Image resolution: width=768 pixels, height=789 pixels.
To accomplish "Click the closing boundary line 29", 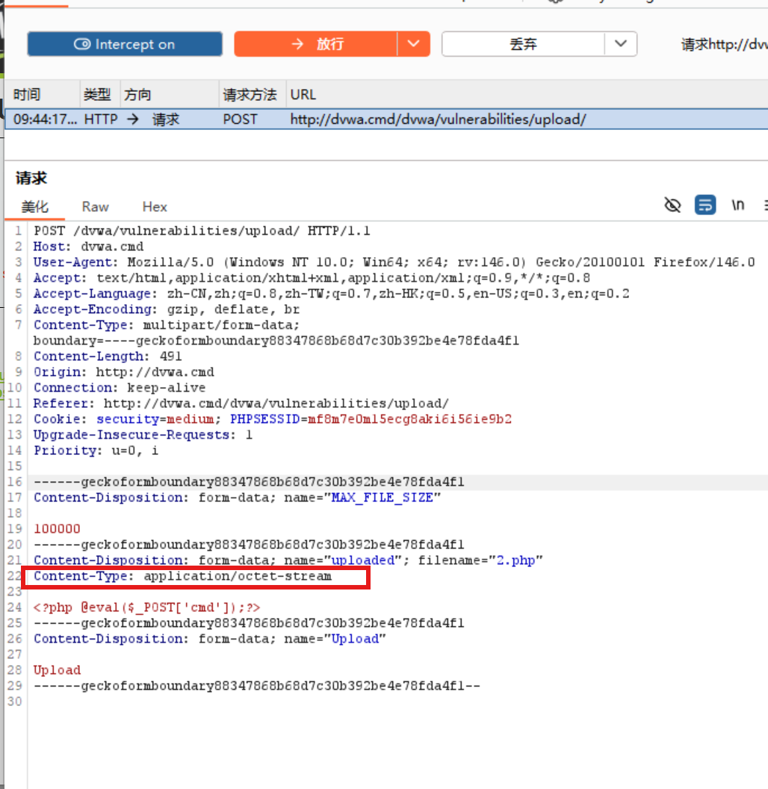I will [257, 686].
